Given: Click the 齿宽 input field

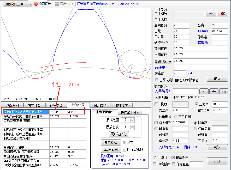Looking at the screenshot, I should pos(220,25).
